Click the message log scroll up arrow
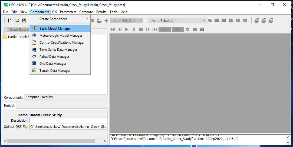Image resolution: width=293 pixels, height=147 pixels. [x=288, y=137]
